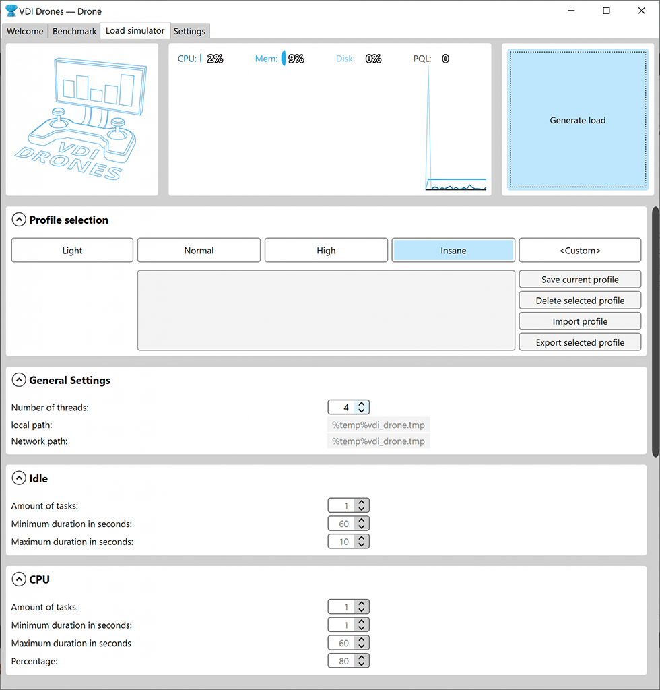
Task: Collapse the General Settings section
Action: click(x=19, y=380)
